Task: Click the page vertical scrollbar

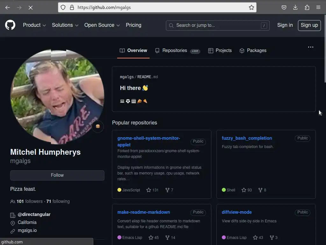Action: (x=325, y=49)
